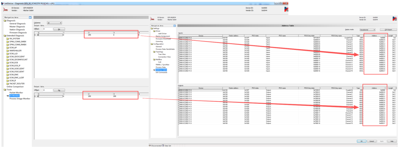The width and height of the screenshot is (398, 156).
Task: Click the Settings folder icon
Action: [x=152, y=29]
